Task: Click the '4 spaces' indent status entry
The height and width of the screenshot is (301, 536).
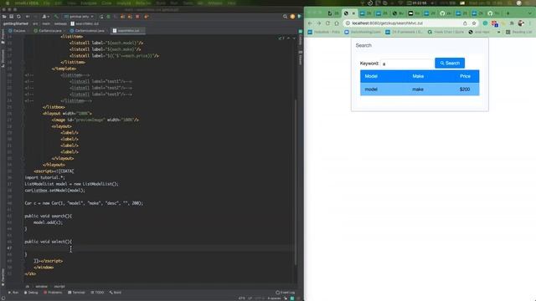Action: tap(274, 298)
